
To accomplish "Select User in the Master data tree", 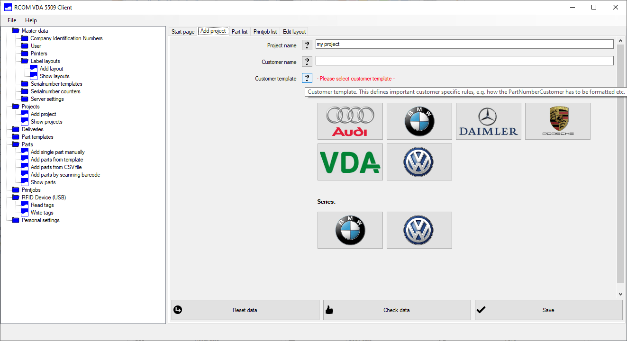I will pos(36,46).
